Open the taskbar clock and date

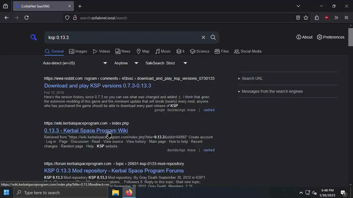[327, 193]
